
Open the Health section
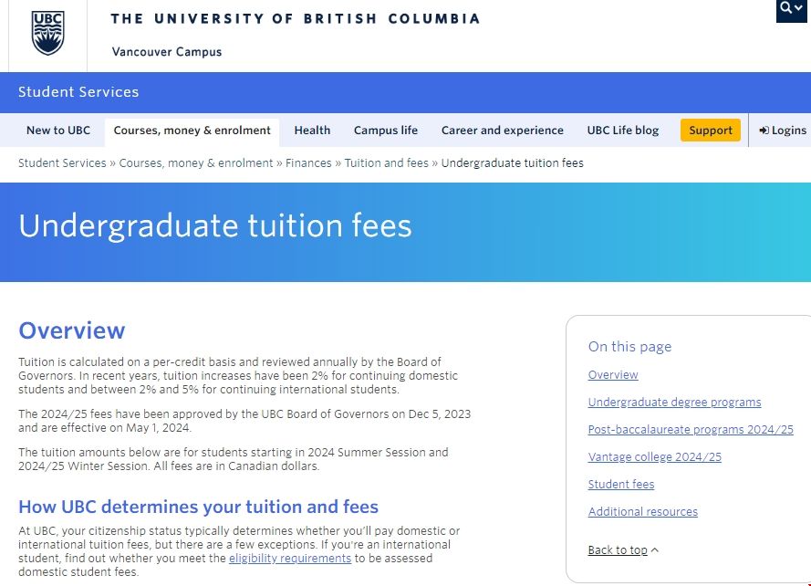[312, 130]
